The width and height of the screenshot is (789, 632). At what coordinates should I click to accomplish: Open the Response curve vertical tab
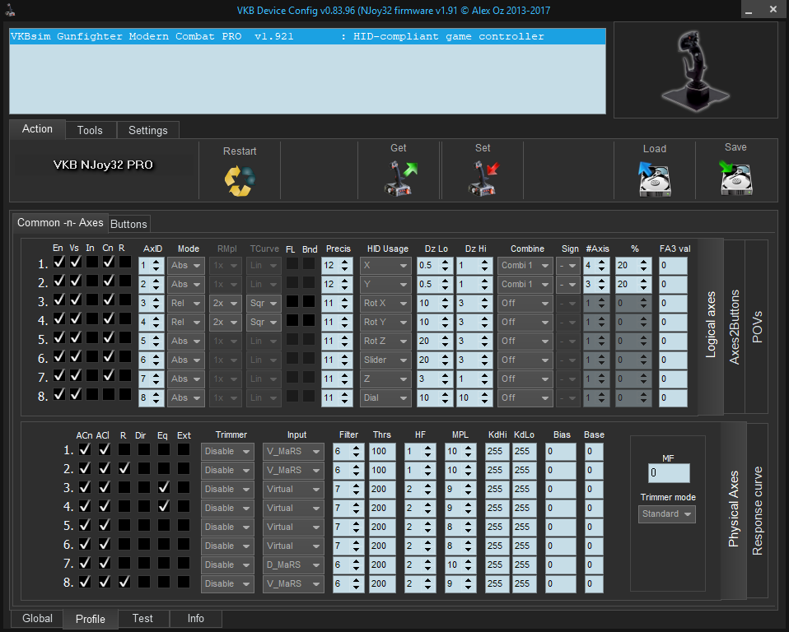coord(758,510)
